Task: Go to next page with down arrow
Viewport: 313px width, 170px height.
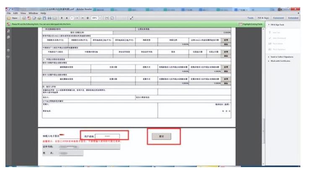Action: 67,18
